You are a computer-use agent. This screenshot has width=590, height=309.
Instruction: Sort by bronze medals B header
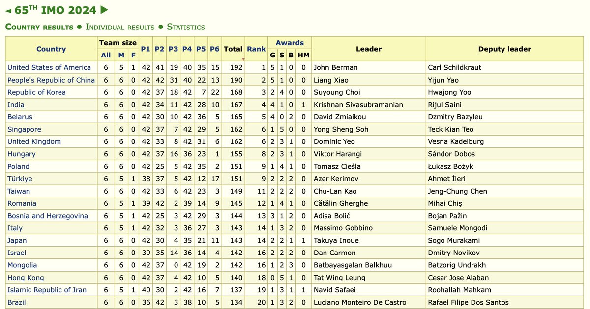click(x=291, y=55)
